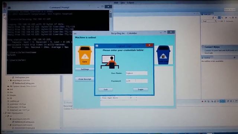Image resolution: width=238 pixels, height=134 pixels.
Task: Focus the User Name input field
Action: [x=136, y=73]
